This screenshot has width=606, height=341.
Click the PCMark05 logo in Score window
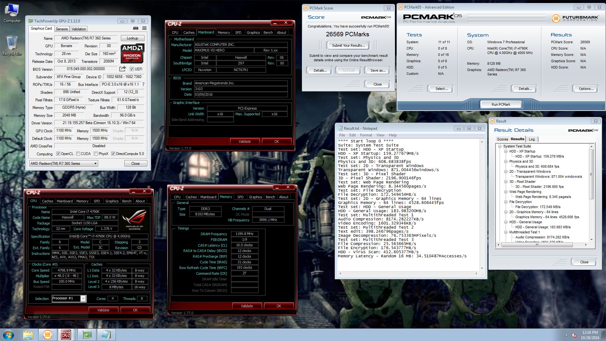(376, 17)
